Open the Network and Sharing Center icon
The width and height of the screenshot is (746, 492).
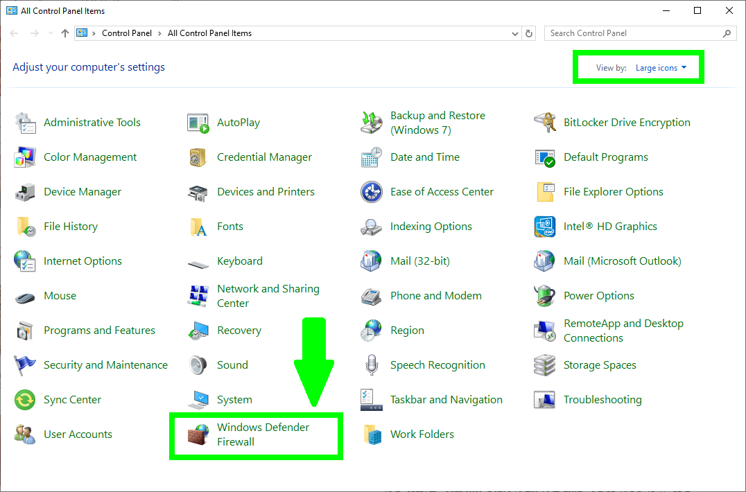[x=198, y=296]
